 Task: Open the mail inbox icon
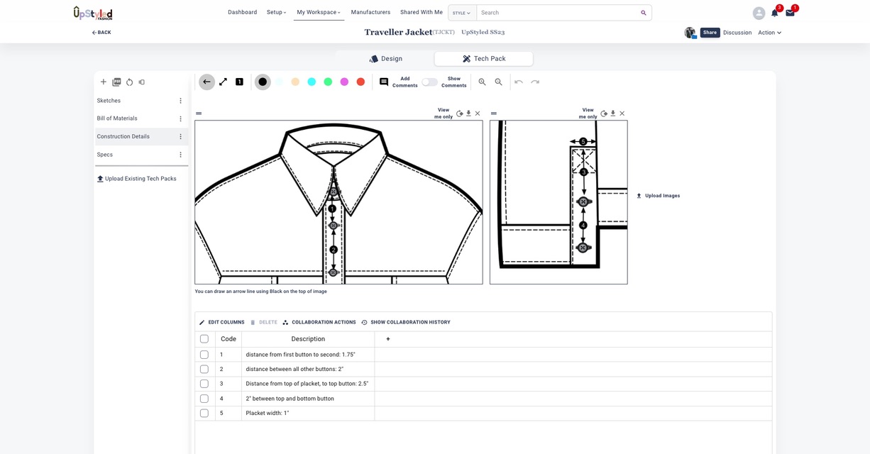pyautogui.click(x=790, y=13)
